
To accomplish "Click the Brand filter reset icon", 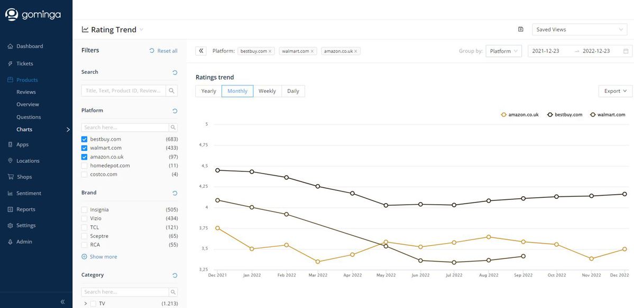I will 175,193.
